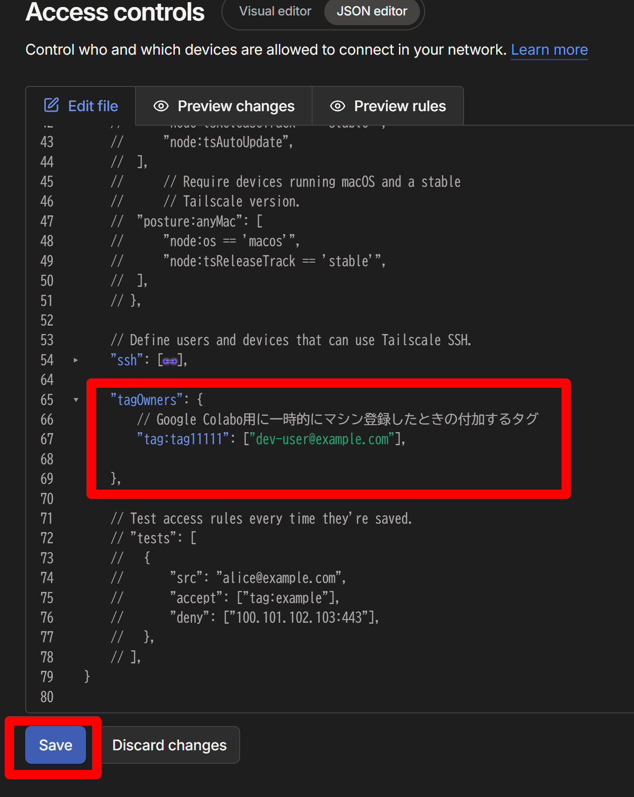Click the folded placeholder icon in ssh brackets
The image size is (634, 797).
pyautogui.click(x=170, y=361)
